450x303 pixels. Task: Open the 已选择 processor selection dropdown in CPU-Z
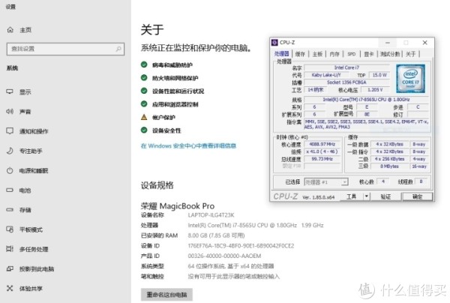[x=326, y=182]
